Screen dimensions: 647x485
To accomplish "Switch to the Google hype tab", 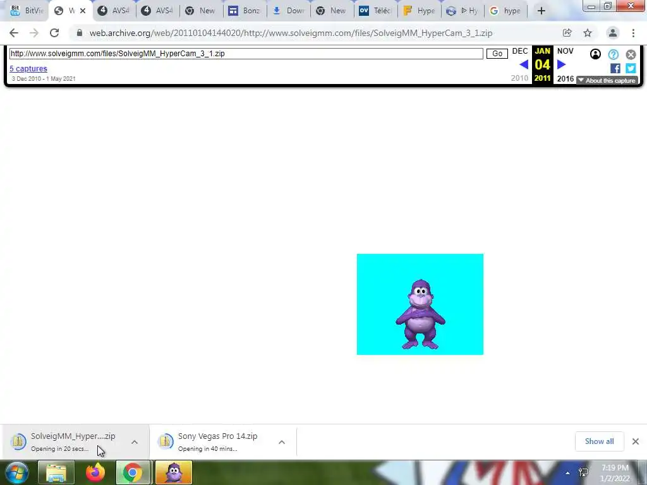I will [505, 11].
